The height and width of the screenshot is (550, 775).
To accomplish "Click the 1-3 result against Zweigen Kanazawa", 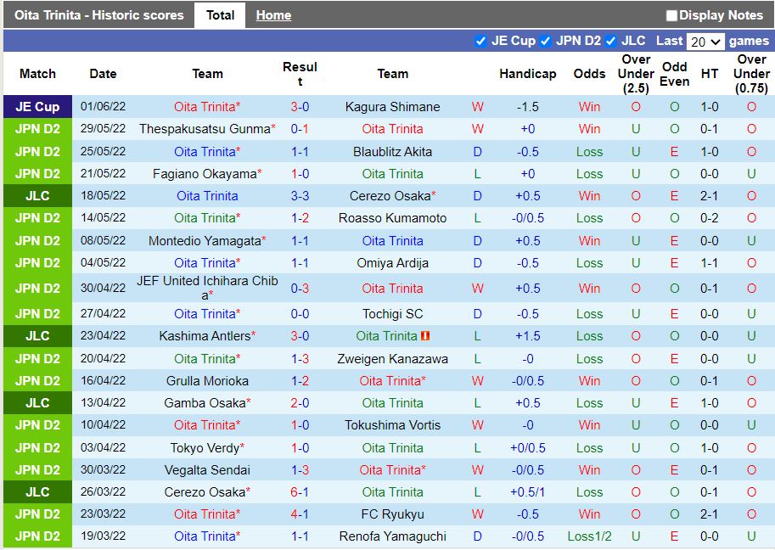I will click(x=300, y=359).
